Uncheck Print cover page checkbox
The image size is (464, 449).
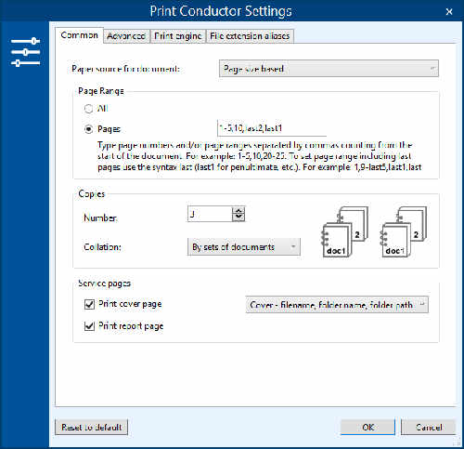coord(89,304)
